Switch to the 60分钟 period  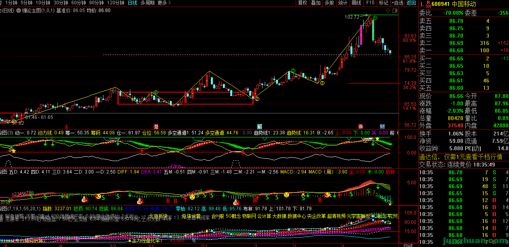(x=79, y=3)
